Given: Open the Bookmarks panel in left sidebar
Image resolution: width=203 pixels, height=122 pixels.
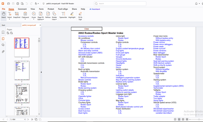Looking at the screenshot, I should pos(3,32).
